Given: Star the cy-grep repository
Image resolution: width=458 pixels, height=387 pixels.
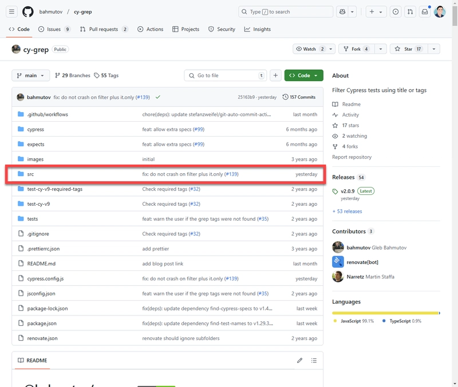Looking at the screenshot, I should click(409, 49).
